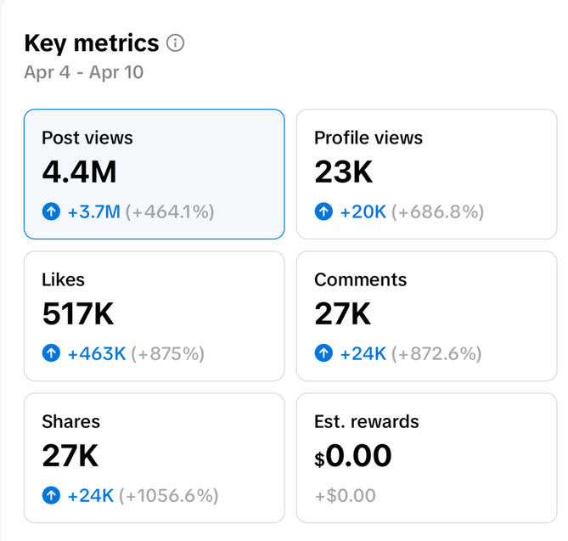The height and width of the screenshot is (541, 568).
Task: Open the Est. rewards card
Action: point(426,458)
